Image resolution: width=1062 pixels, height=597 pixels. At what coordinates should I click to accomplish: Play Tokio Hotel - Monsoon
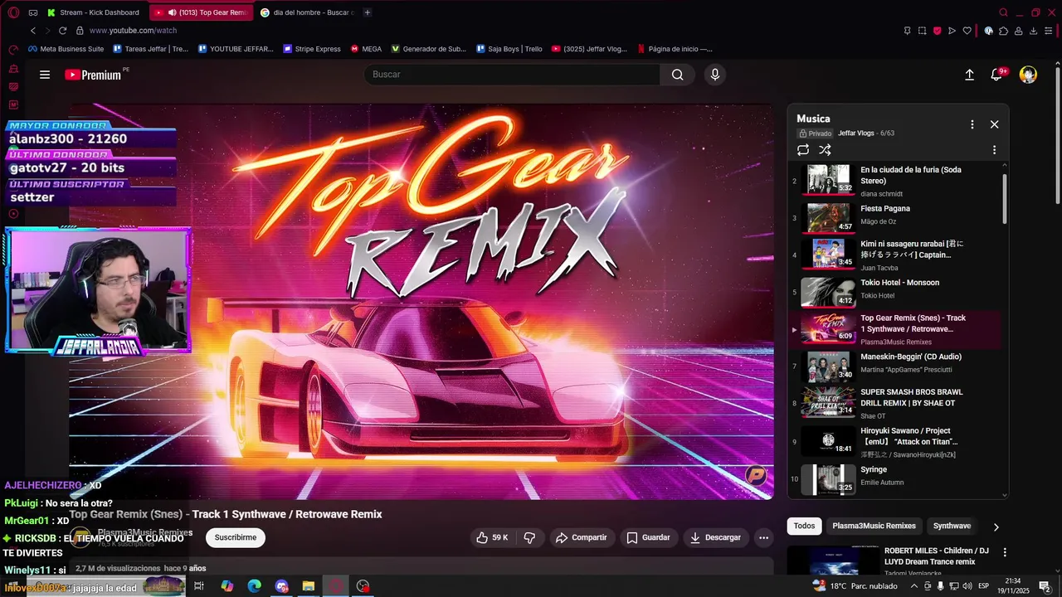(894, 291)
